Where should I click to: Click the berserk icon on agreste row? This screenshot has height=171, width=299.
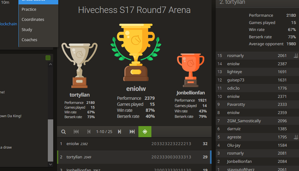(x=296, y=137)
